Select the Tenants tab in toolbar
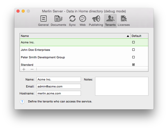 (110, 21)
